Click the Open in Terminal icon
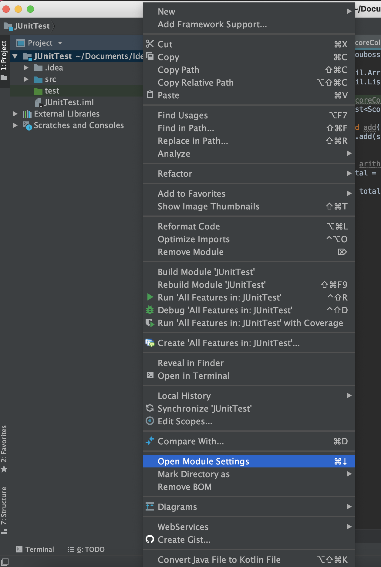This screenshot has height=567, width=381. 150,375
